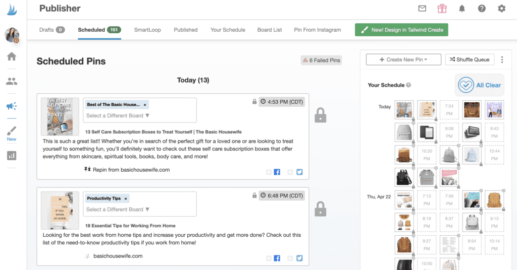
Task: Click New! Design in Tailwind Create button
Action: (x=401, y=30)
